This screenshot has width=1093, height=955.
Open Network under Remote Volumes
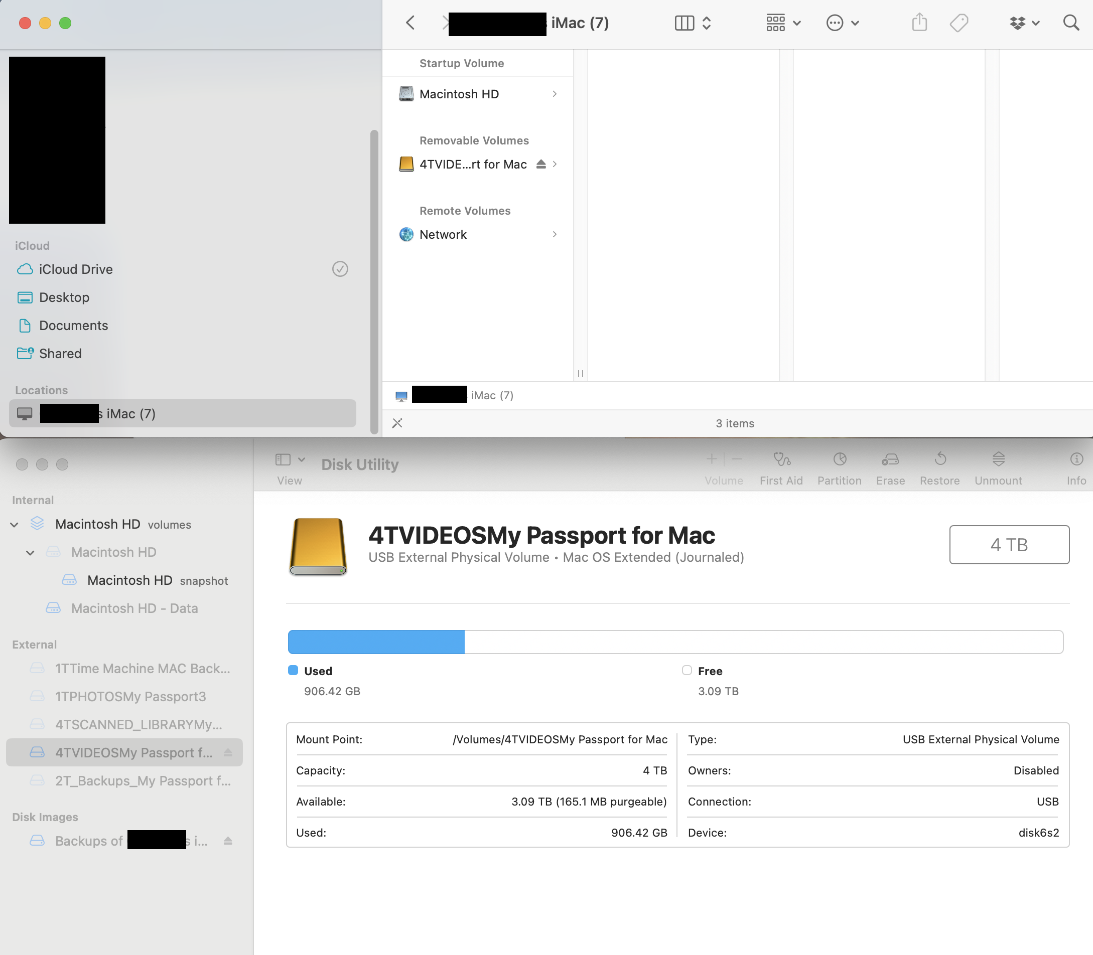click(x=443, y=235)
